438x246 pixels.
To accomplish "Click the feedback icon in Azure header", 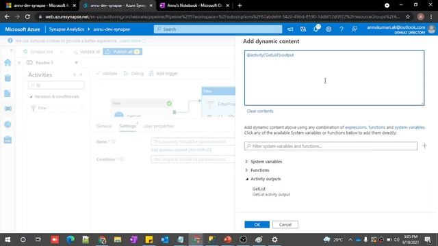I will coord(355,29).
